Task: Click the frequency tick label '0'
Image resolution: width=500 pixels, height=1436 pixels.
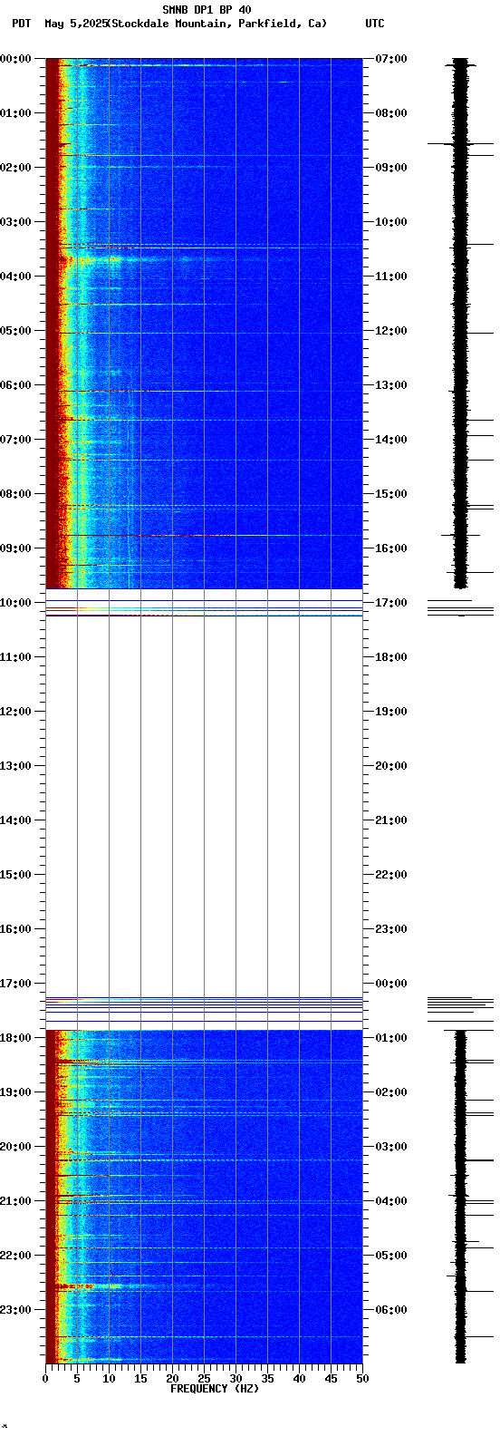Action: (45, 1379)
